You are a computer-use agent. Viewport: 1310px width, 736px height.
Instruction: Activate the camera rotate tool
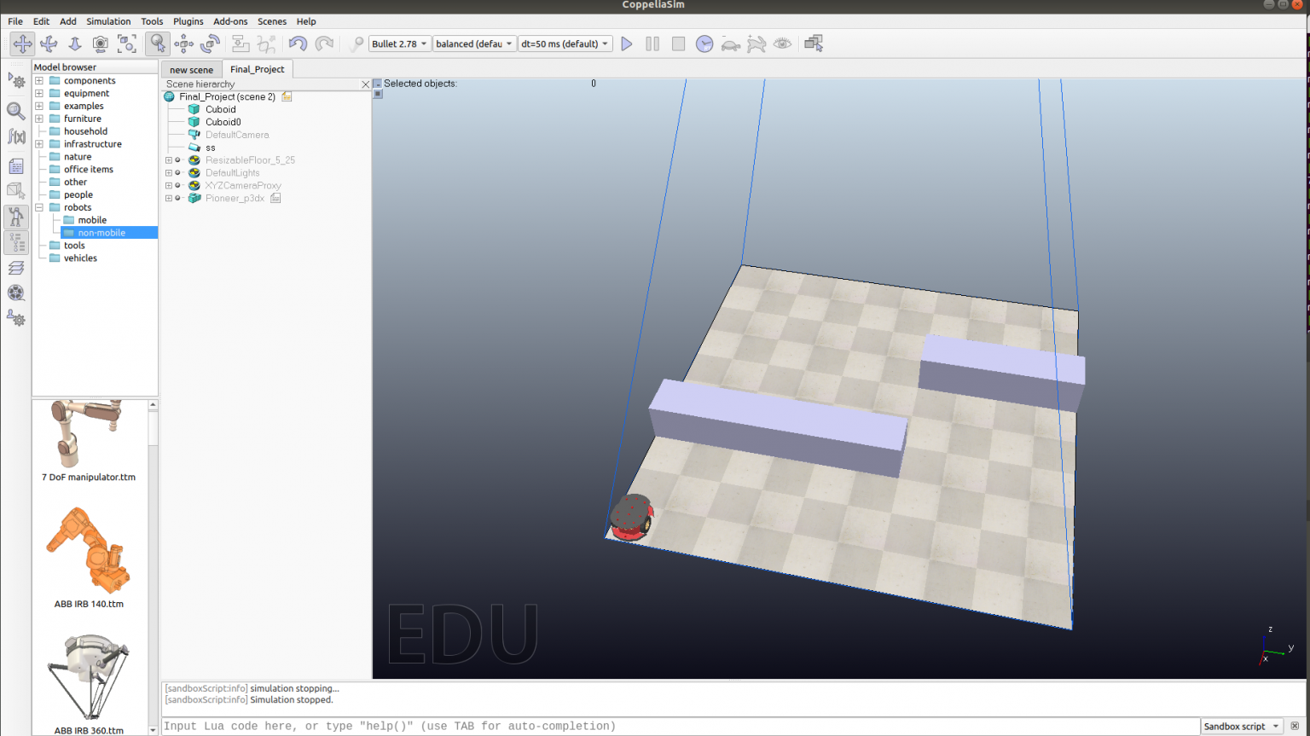[48, 43]
